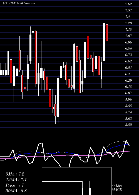Click the 5.74 price axis label
Viewport: 139px width, 195px height.
click(x=128, y=112)
